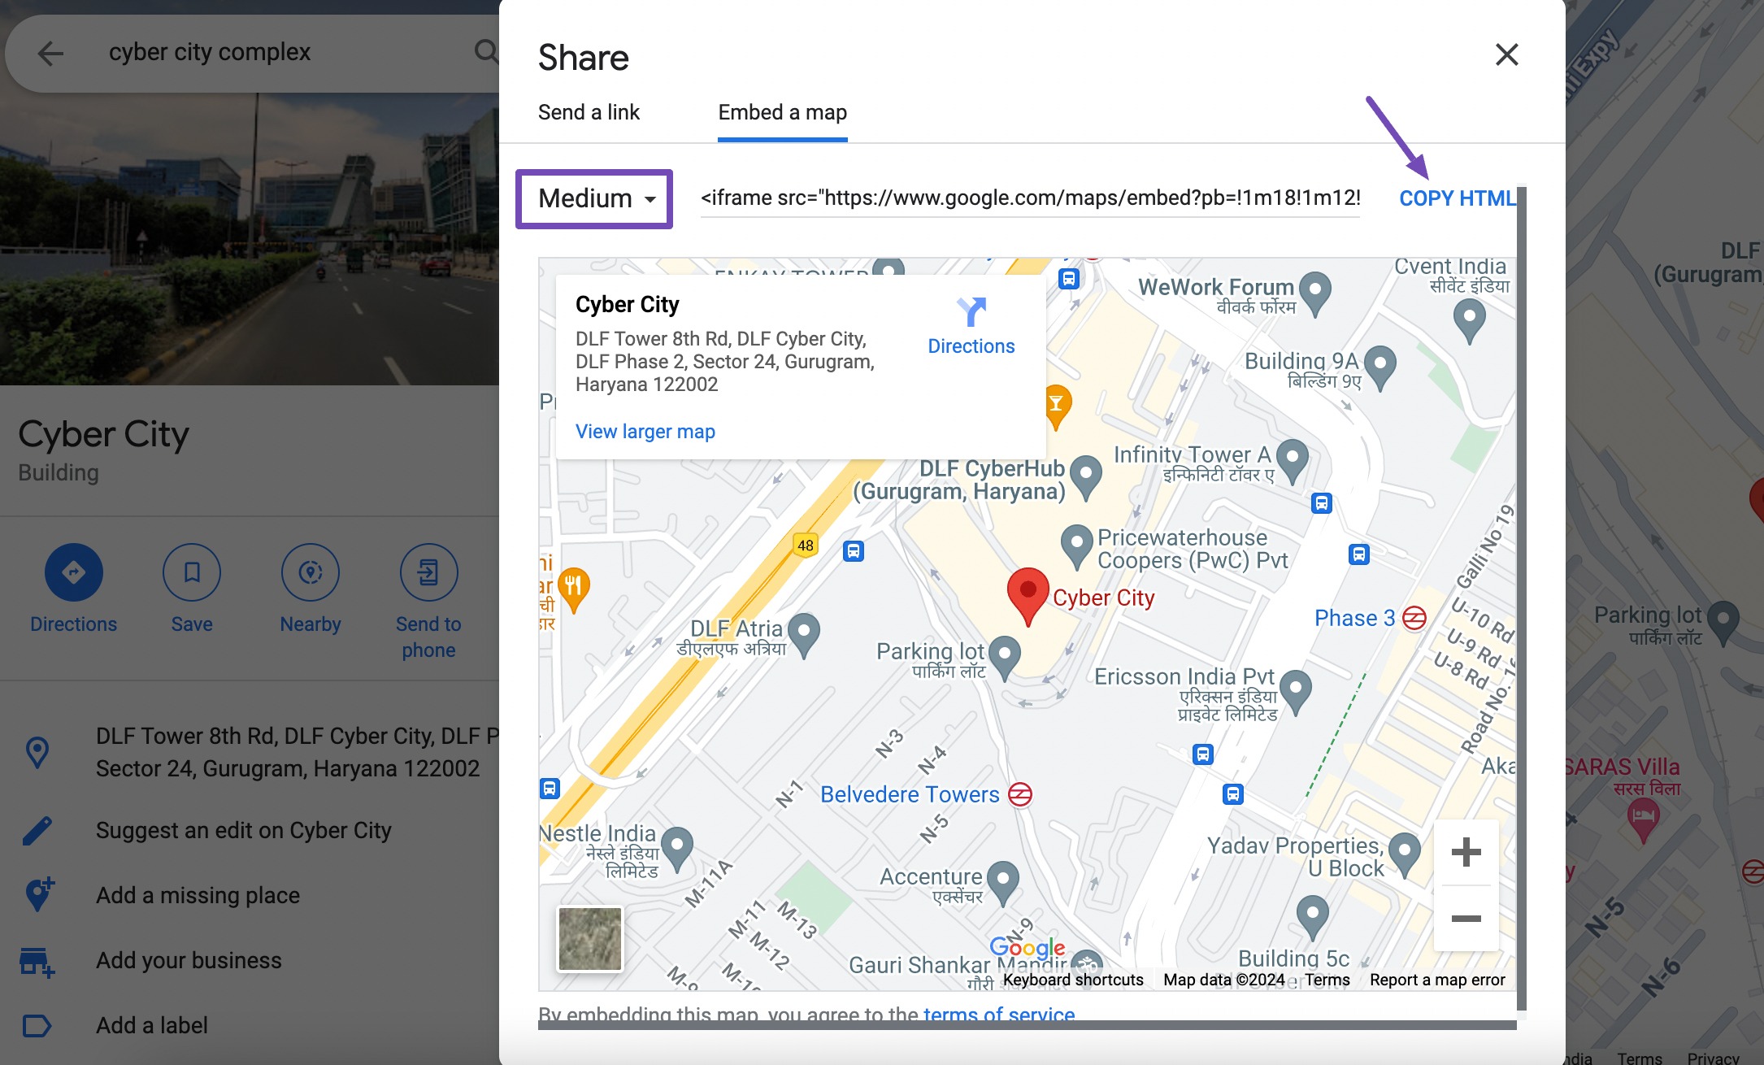Click the Cyber City title in info card
Viewport: 1764px width, 1065px height.
click(627, 304)
